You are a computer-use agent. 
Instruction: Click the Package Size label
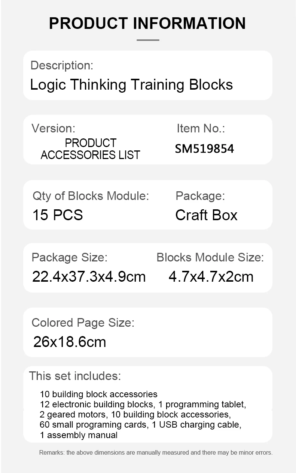tap(70, 257)
